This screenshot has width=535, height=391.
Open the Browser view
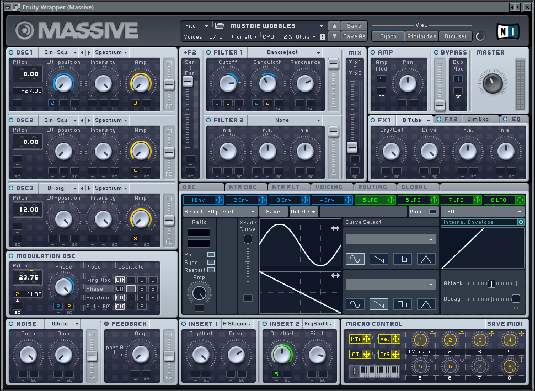455,36
